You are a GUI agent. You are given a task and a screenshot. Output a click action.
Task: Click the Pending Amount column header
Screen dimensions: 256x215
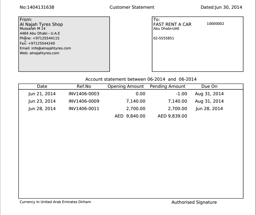point(168,86)
